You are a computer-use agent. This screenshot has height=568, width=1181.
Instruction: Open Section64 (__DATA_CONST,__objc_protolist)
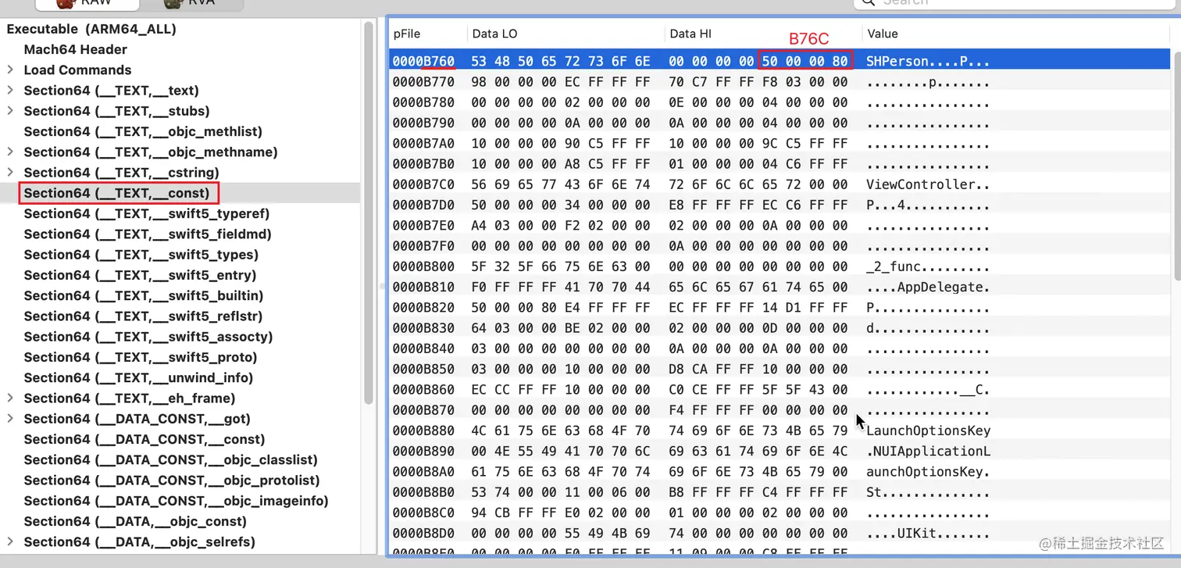point(172,480)
